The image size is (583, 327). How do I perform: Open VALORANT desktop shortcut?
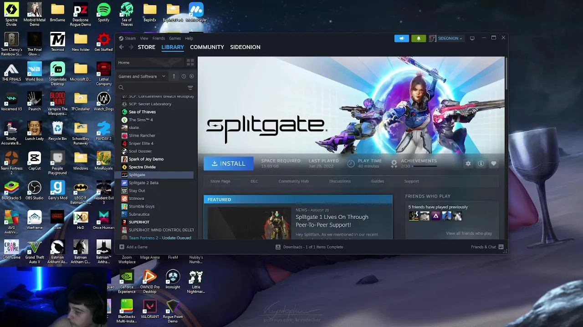(150, 309)
